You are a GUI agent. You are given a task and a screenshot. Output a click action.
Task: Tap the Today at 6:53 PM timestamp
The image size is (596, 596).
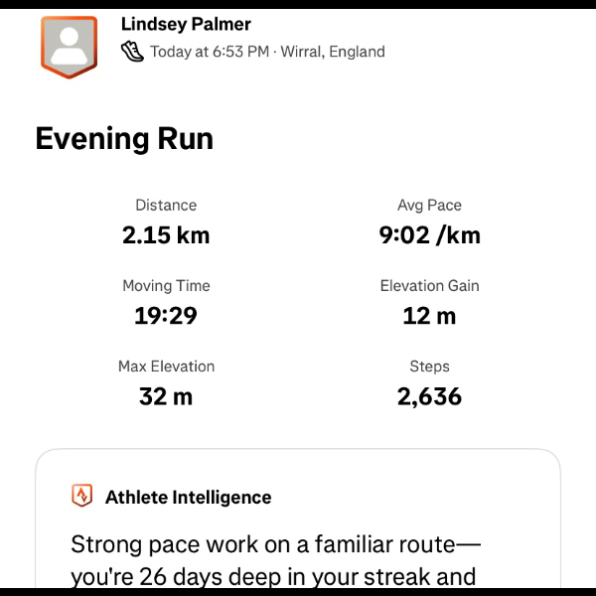(x=210, y=52)
